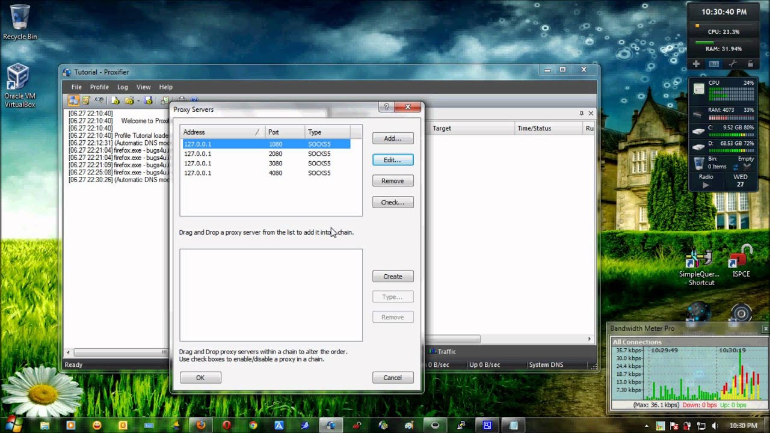
Task: Click the dialog help question mark button
Action: [x=386, y=107]
